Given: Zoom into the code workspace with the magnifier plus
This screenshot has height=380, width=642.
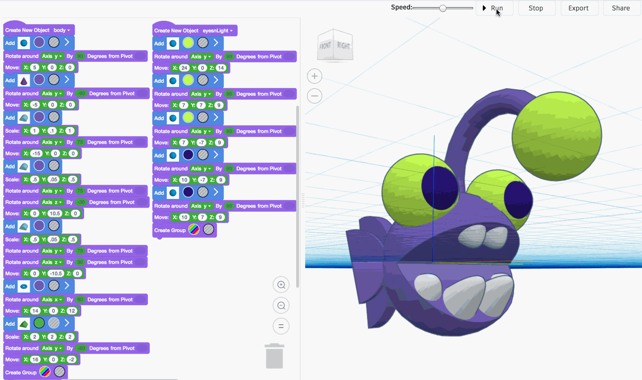Looking at the screenshot, I should (x=281, y=285).
